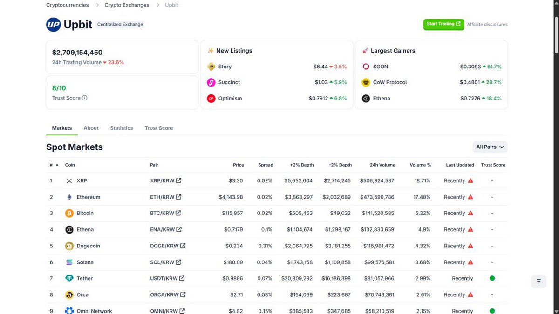Go to Cryptocurrencies breadcrumb

tap(67, 5)
